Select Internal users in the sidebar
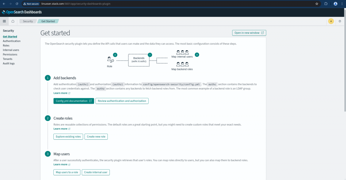The image size is (346, 180). pos(11,50)
